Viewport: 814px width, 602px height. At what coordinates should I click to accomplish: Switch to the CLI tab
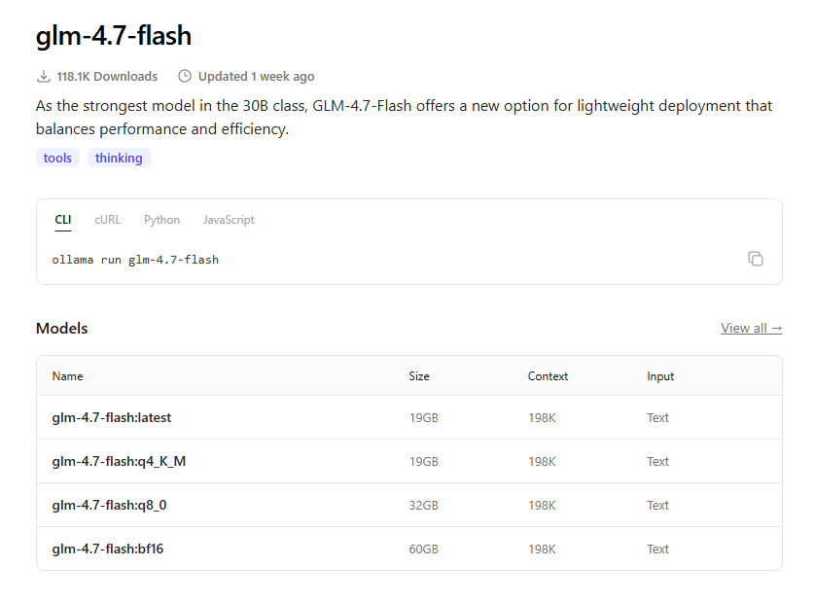click(x=63, y=220)
